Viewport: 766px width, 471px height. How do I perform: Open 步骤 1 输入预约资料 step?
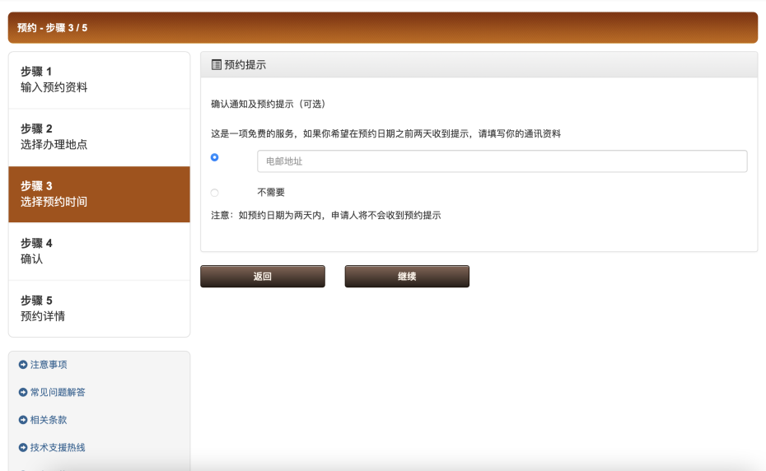coord(99,80)
